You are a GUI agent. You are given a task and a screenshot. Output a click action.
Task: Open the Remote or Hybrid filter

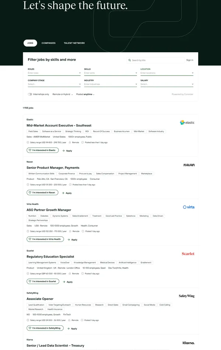pyautogui.click(x=63, y=94)
